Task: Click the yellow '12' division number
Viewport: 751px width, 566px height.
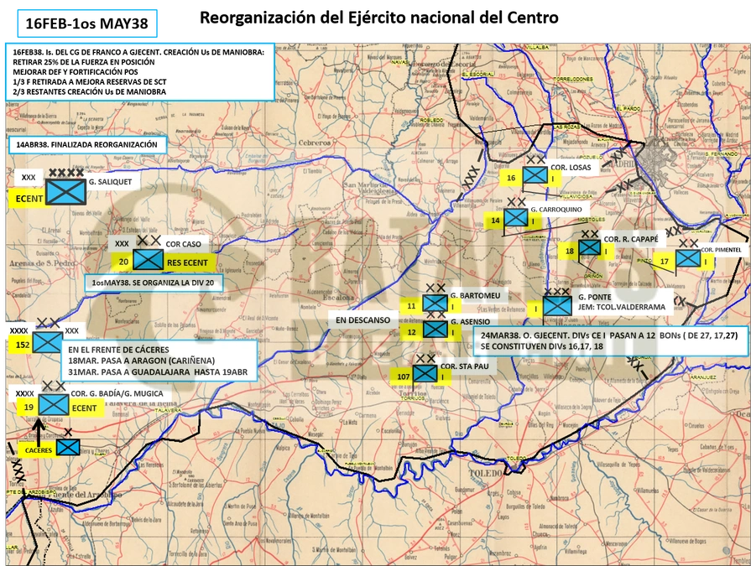Action: [x=412, y=332]
